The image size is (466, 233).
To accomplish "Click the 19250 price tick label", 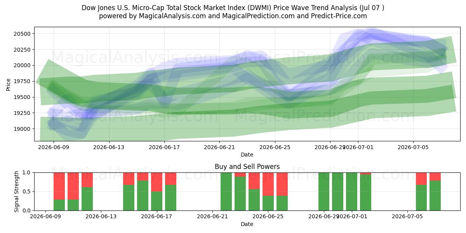I will coord(23,113).
